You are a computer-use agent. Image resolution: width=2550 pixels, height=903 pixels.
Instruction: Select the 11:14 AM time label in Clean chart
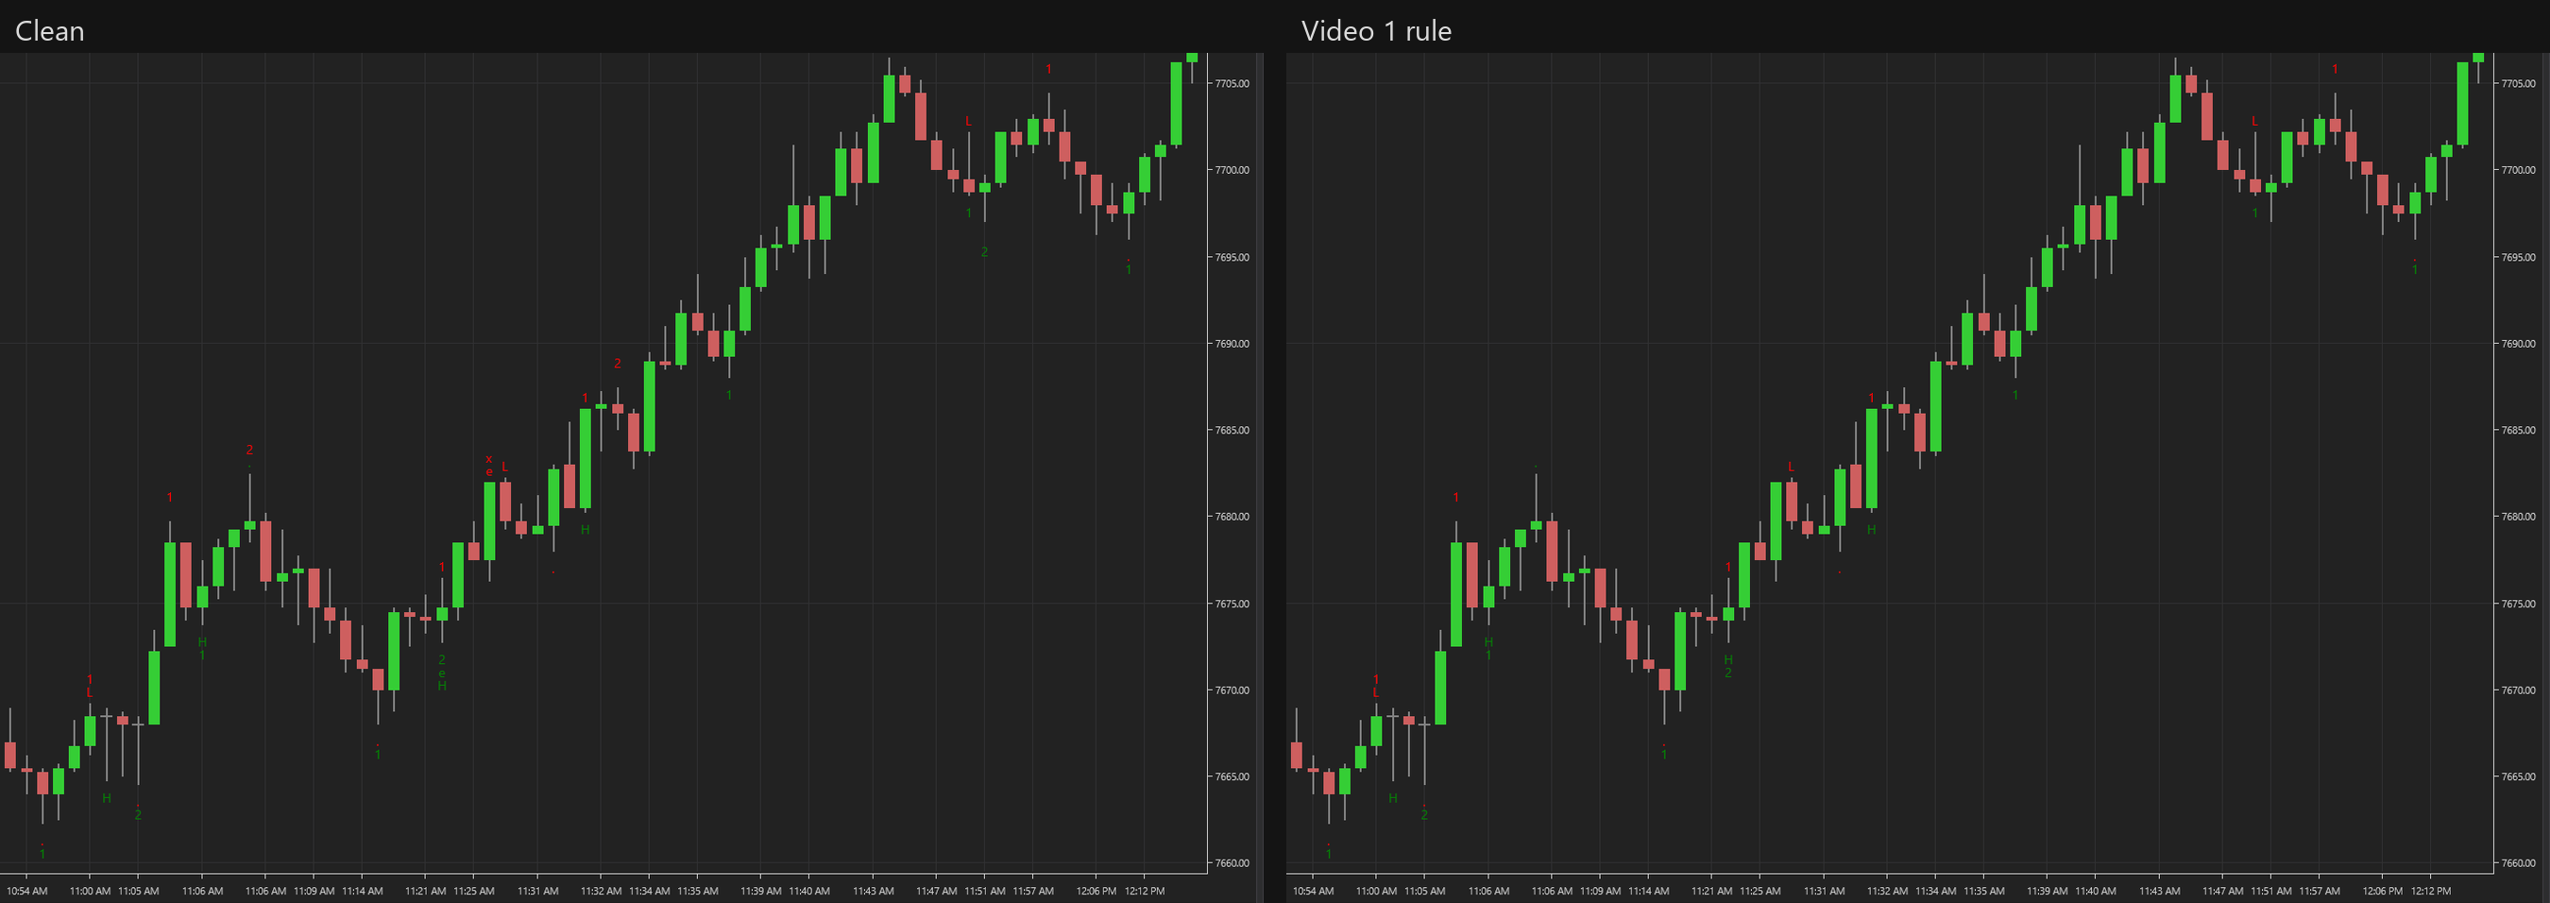(363, 891)
